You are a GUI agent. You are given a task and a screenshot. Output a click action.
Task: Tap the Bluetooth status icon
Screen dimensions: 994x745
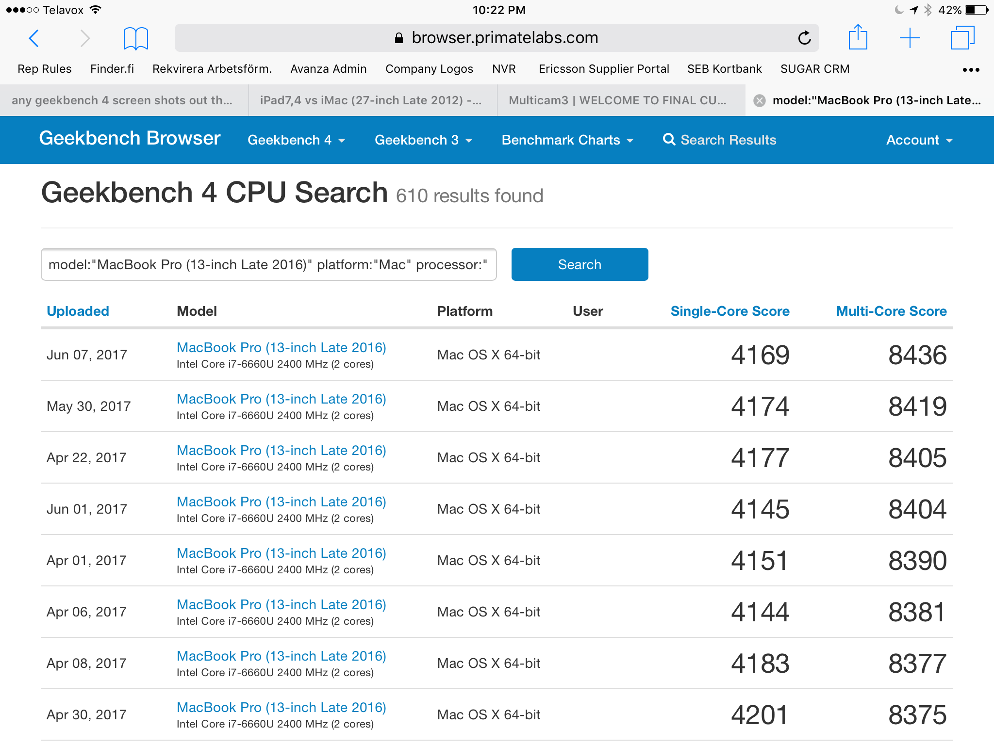[x=928, y=10]
